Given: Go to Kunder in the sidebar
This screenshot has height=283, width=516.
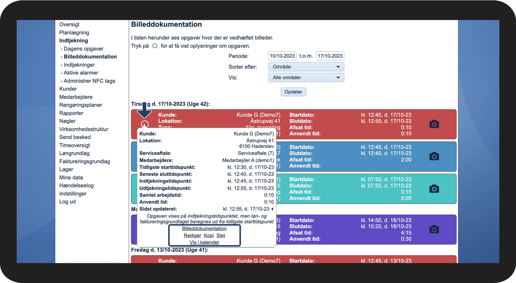Looking at the screenshot, I should [68, 89].
